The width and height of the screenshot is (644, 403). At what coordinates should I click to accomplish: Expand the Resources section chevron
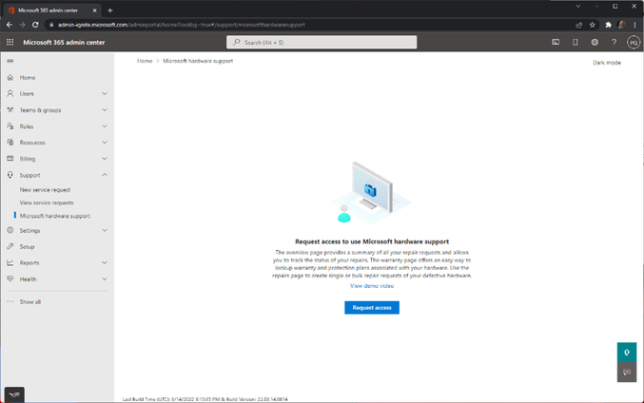105,143
